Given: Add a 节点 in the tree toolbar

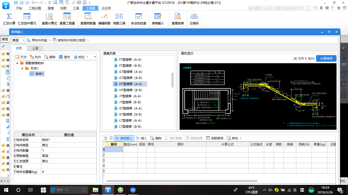Looking at the screenshot, I should 21,57.
